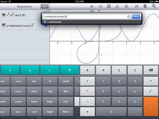Viewport: 159px width, 119px height.
Task: Tap the plus icon to add equation
Action: (x=92, y=7)
